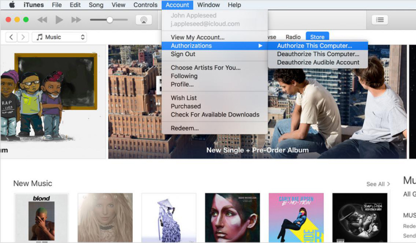The image size is (416, 243).
Task: Select Deauthorize This Computer
Action: (318, 54)
